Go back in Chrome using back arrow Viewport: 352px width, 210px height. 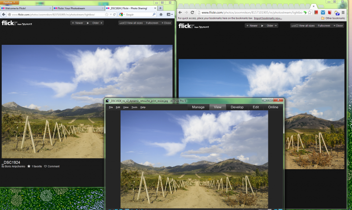[x=180, y=13]
